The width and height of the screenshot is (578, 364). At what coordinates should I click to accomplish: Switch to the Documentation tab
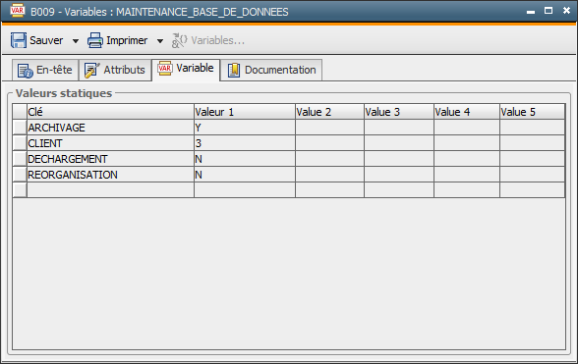coord(271,70)
